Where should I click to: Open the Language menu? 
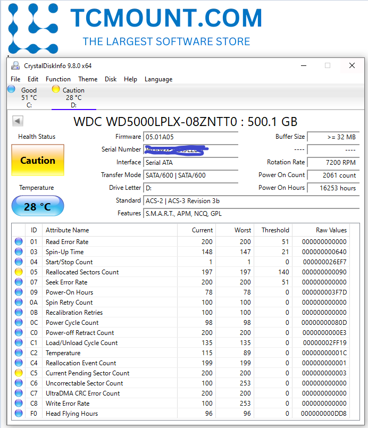coord(158,79)
